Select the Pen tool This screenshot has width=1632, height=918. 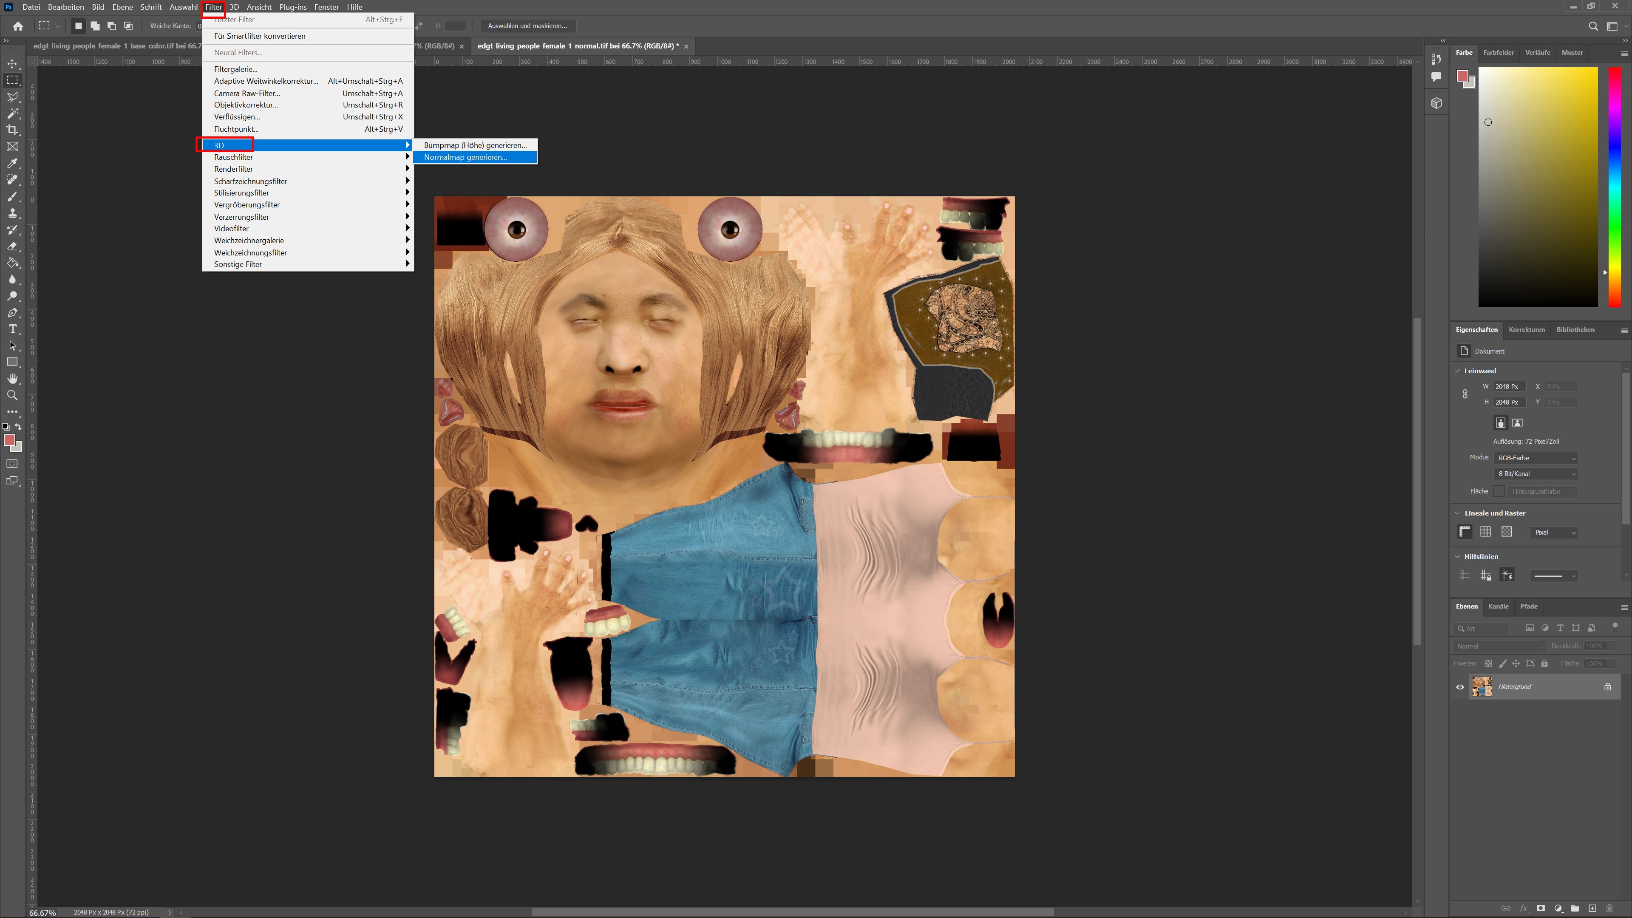point(12,313)
